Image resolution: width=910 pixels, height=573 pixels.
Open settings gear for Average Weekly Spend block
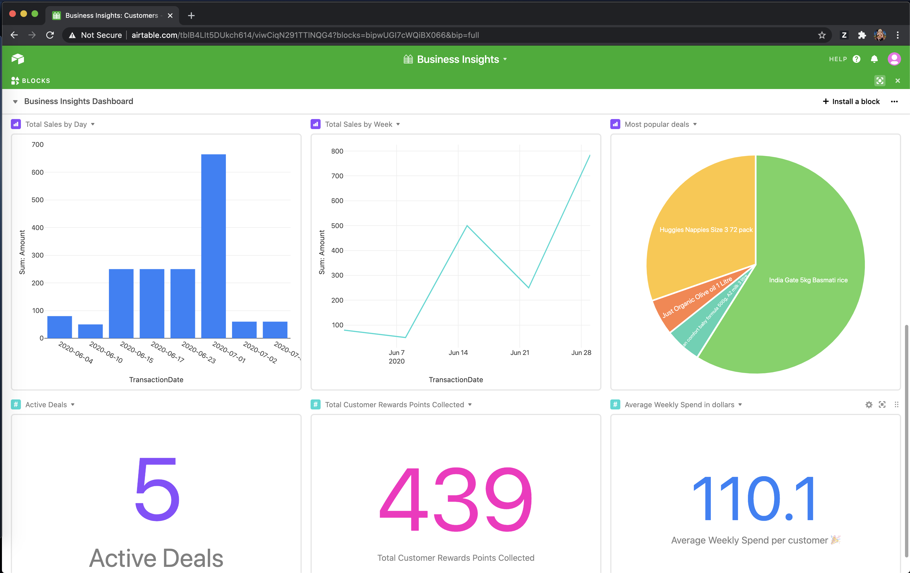pos(869,405)
